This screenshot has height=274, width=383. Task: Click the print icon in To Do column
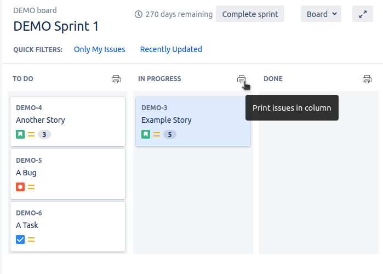[116, 79]
